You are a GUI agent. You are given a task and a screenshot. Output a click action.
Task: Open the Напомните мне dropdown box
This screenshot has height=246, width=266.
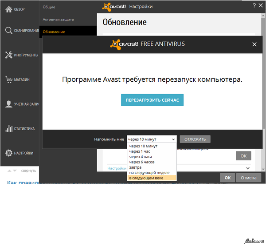click(152, 139)
